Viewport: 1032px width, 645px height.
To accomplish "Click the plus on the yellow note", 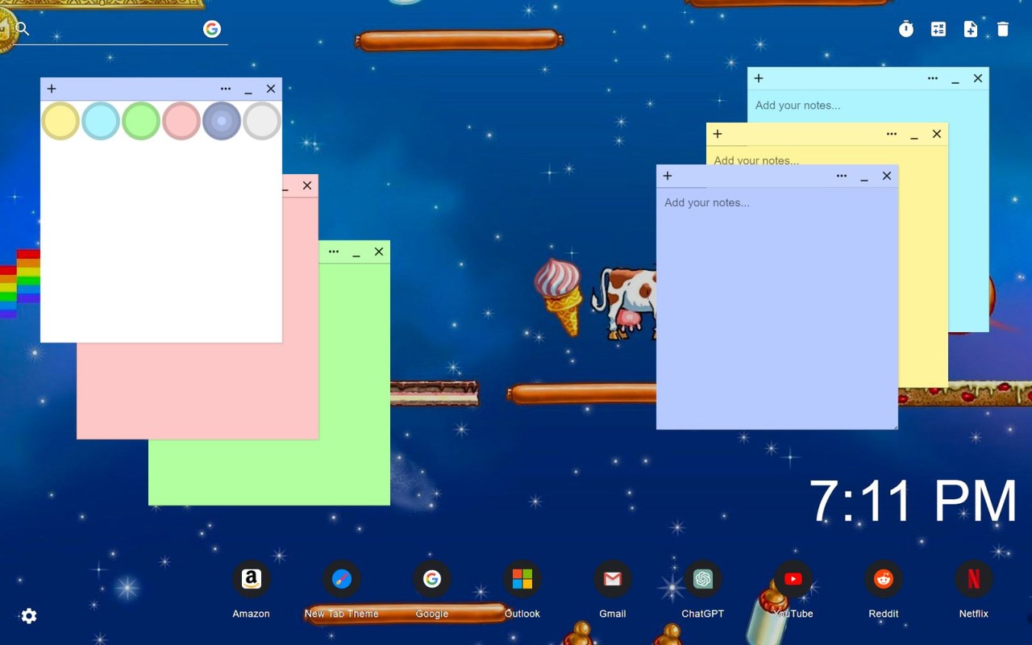I will (718, 134).
